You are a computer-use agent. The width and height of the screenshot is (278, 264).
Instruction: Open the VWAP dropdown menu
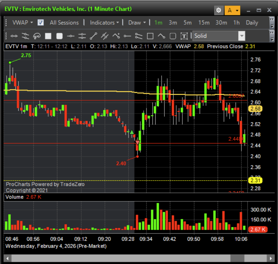[x=23, y=23]
